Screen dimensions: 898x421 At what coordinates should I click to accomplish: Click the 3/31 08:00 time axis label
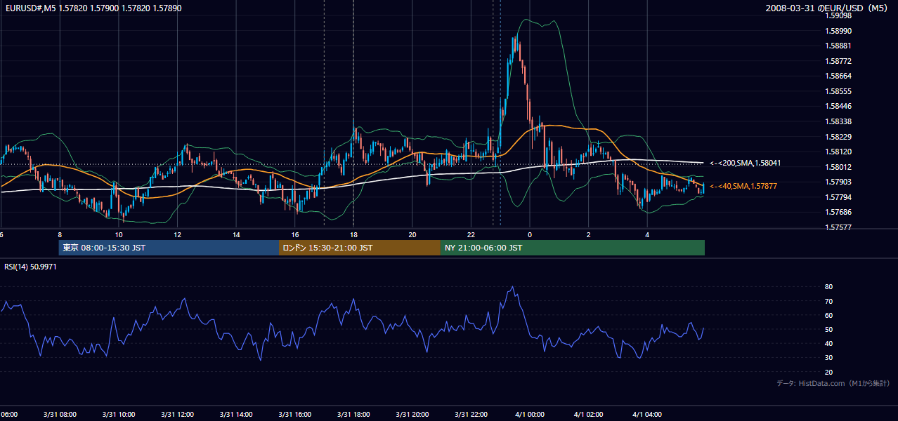(60, 415)
